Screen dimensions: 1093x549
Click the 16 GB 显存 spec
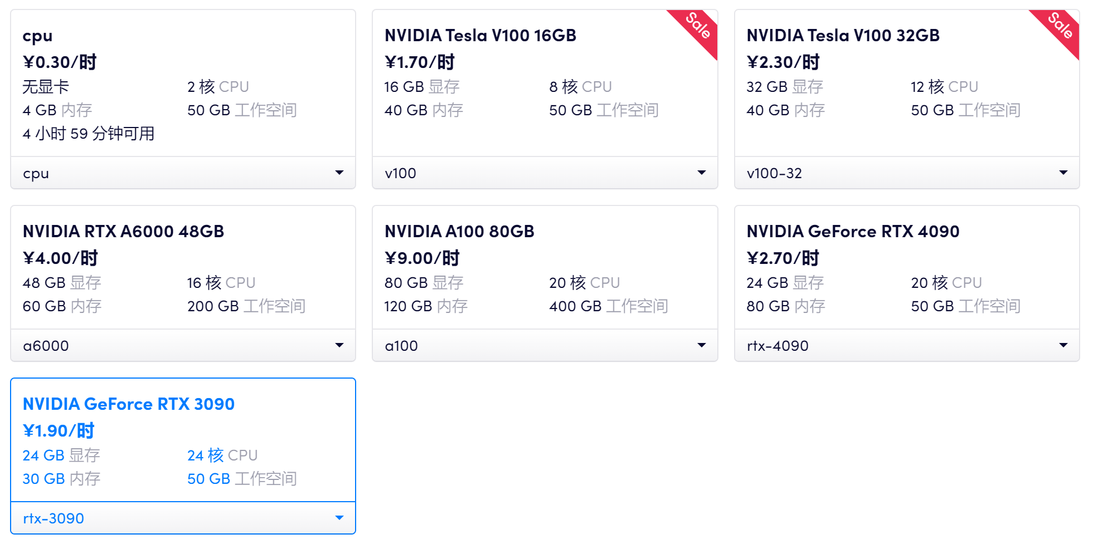(422, 87)
